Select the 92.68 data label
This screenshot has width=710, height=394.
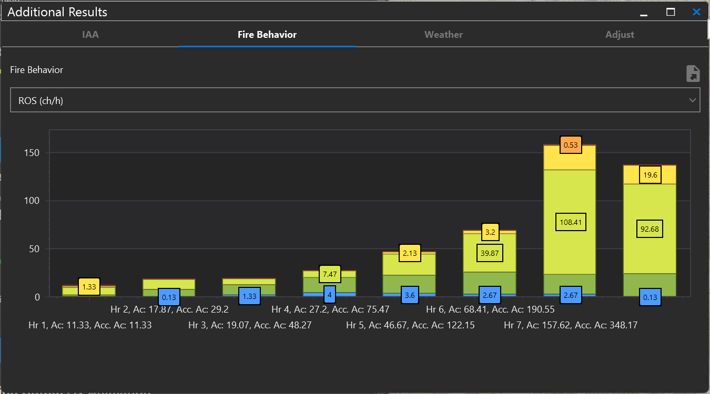point(650,229)
